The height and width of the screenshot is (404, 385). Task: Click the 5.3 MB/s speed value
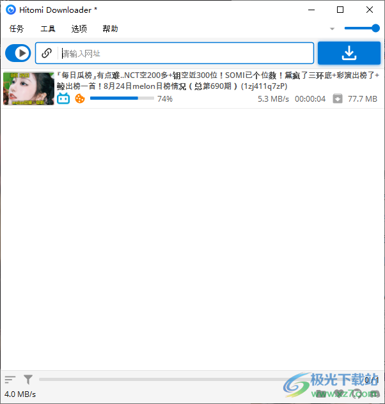274,99
